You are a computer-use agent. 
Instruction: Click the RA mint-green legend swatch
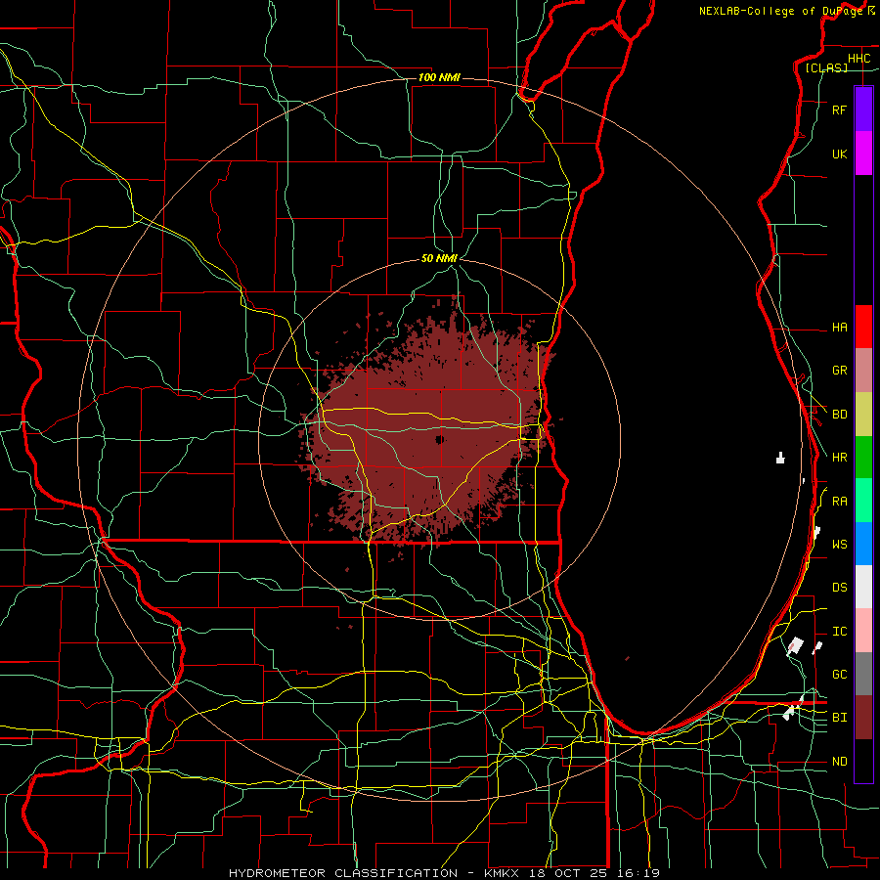[x=863, y=501]
